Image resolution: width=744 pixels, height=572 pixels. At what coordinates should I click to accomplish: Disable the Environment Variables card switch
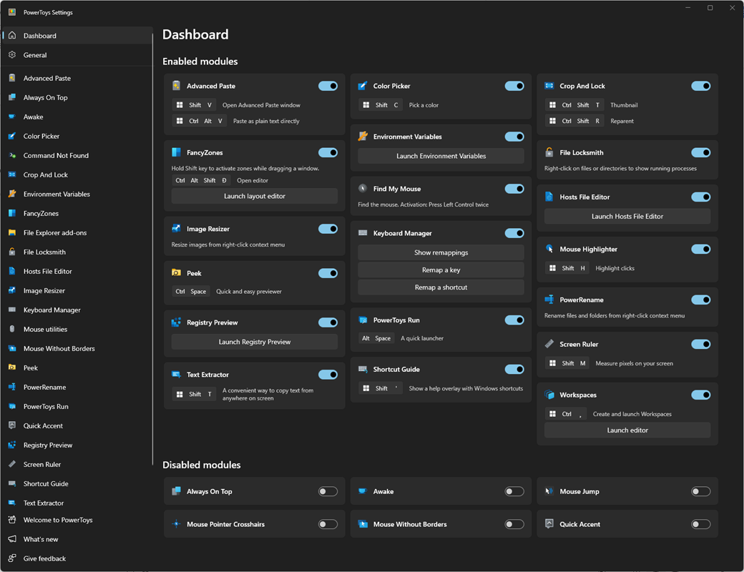(514, 137)
